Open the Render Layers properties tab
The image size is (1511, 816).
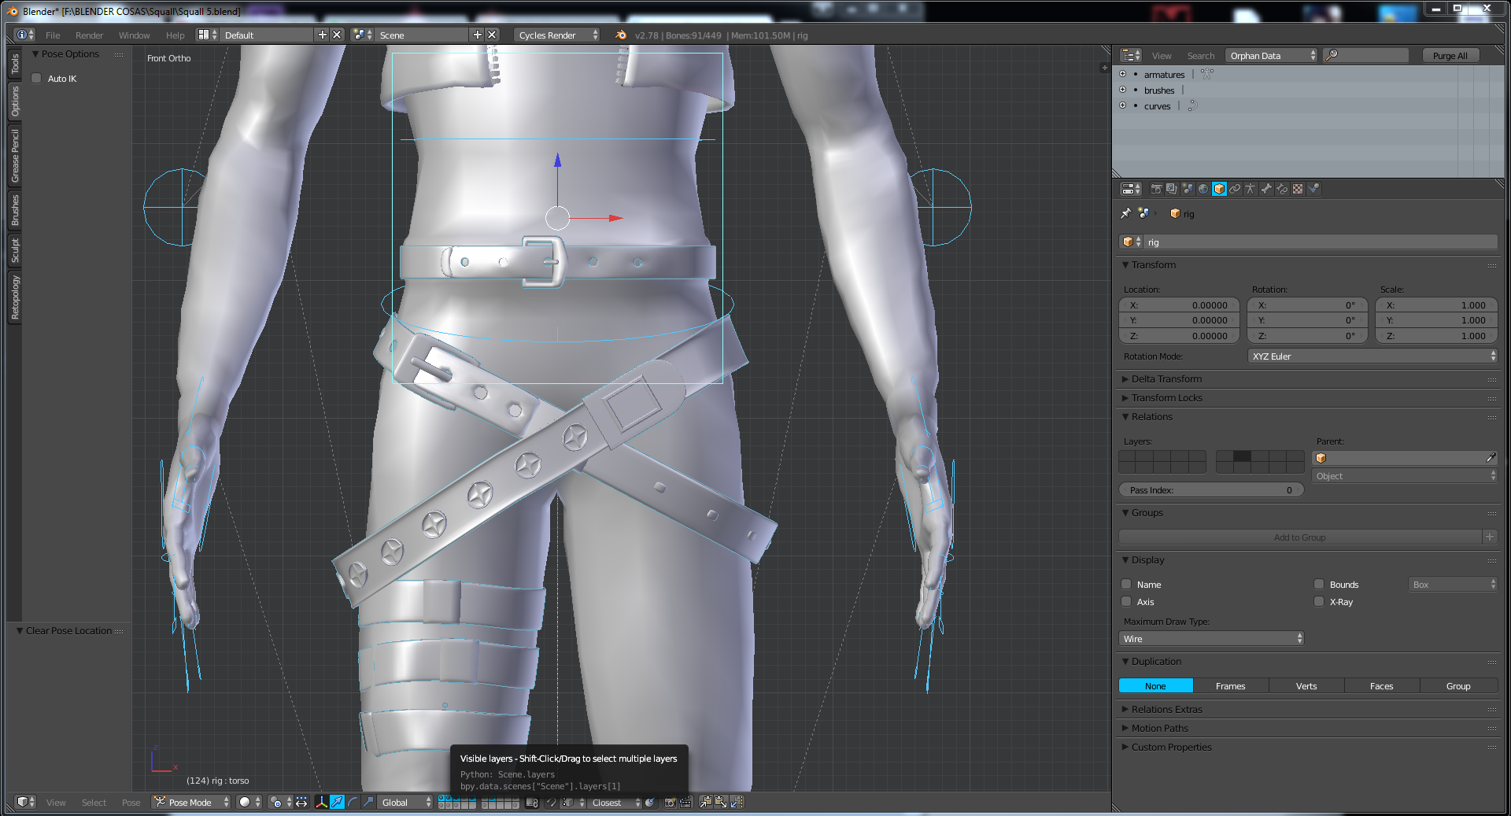coord(1172,189)
